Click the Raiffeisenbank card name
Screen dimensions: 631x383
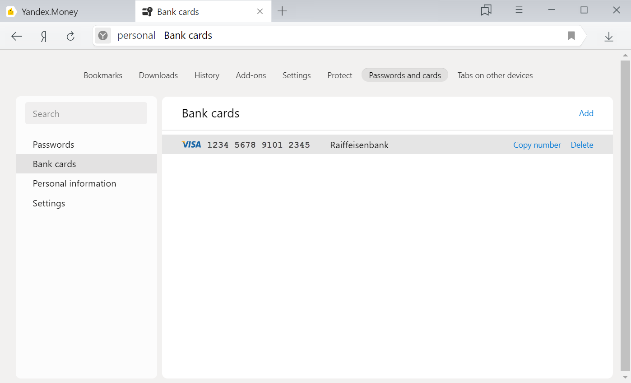coord(359,145)
